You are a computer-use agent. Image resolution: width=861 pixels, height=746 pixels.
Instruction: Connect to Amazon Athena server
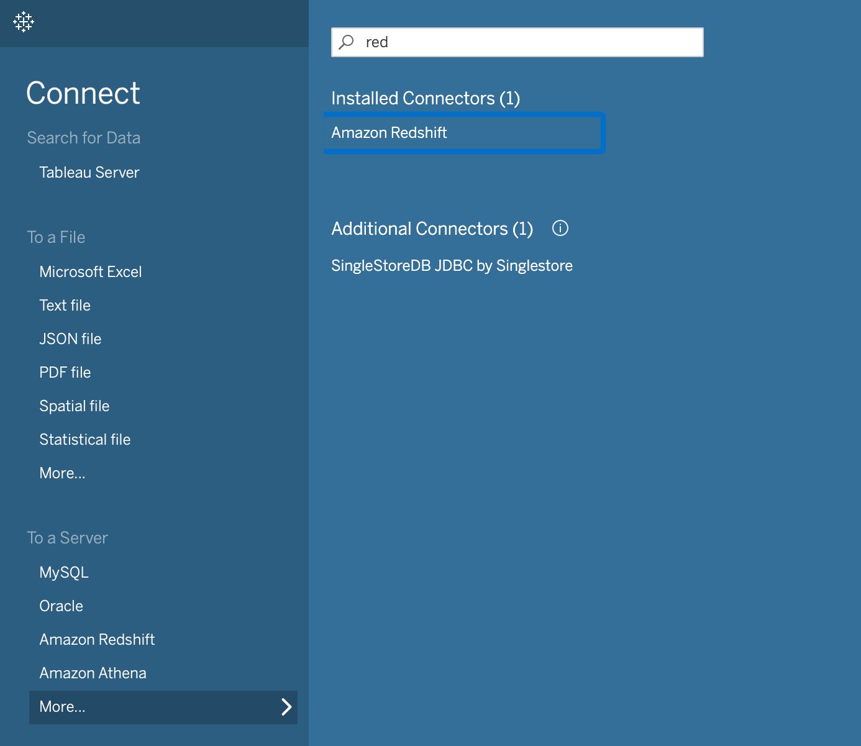click(x=93, y=673)
